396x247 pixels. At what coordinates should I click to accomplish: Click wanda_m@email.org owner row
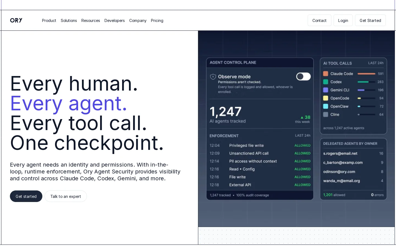(x=353, y=181)
